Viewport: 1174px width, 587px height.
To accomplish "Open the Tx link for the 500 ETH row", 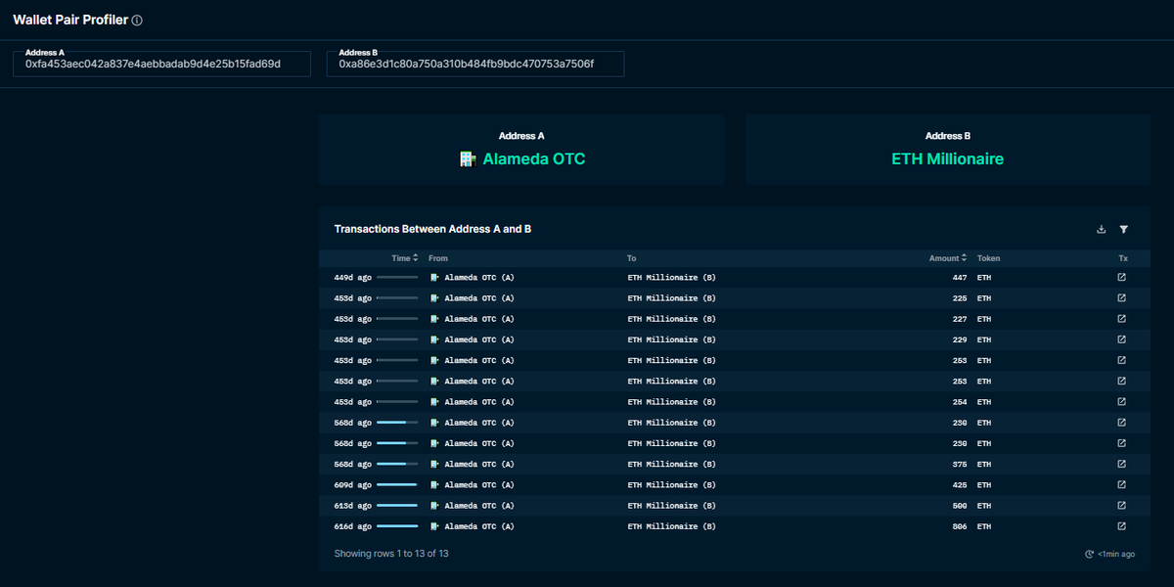I will [1122, 506].
